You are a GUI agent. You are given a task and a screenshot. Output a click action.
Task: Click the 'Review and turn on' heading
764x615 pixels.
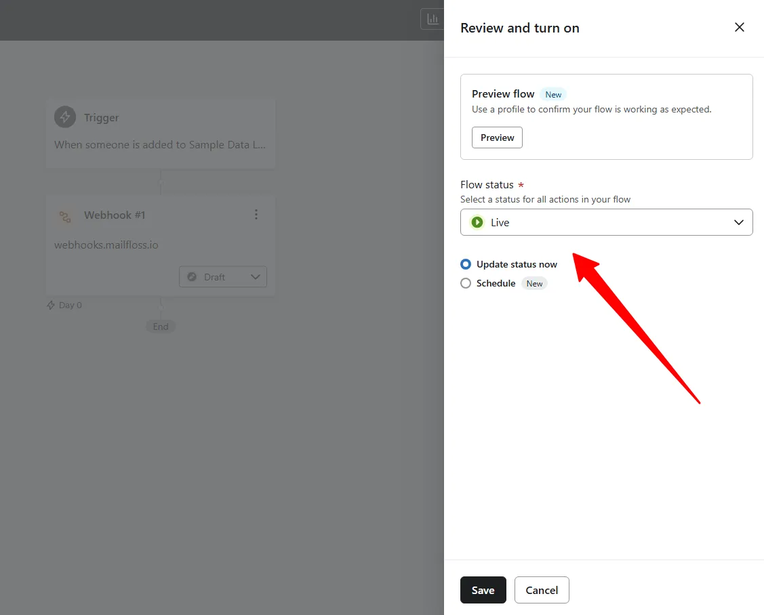click(x=520, y=28)
